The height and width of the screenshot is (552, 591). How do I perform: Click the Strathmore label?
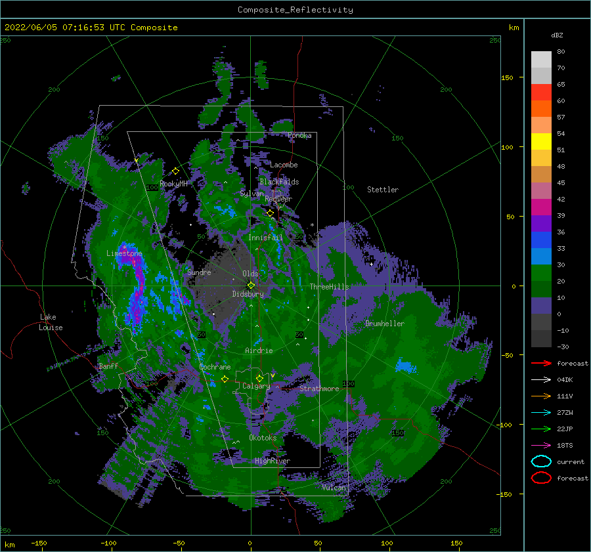(x=319, y=389)
